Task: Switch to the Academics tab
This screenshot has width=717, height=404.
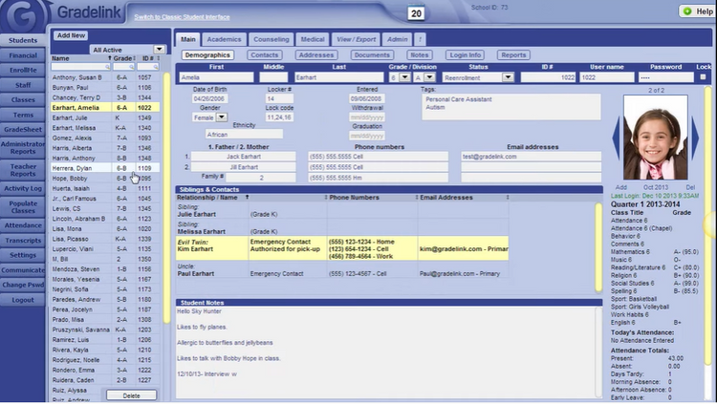Action: [x=225, y=39]
